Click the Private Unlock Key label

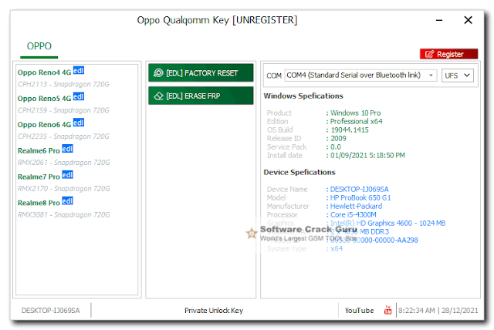(x=214, y=311)
